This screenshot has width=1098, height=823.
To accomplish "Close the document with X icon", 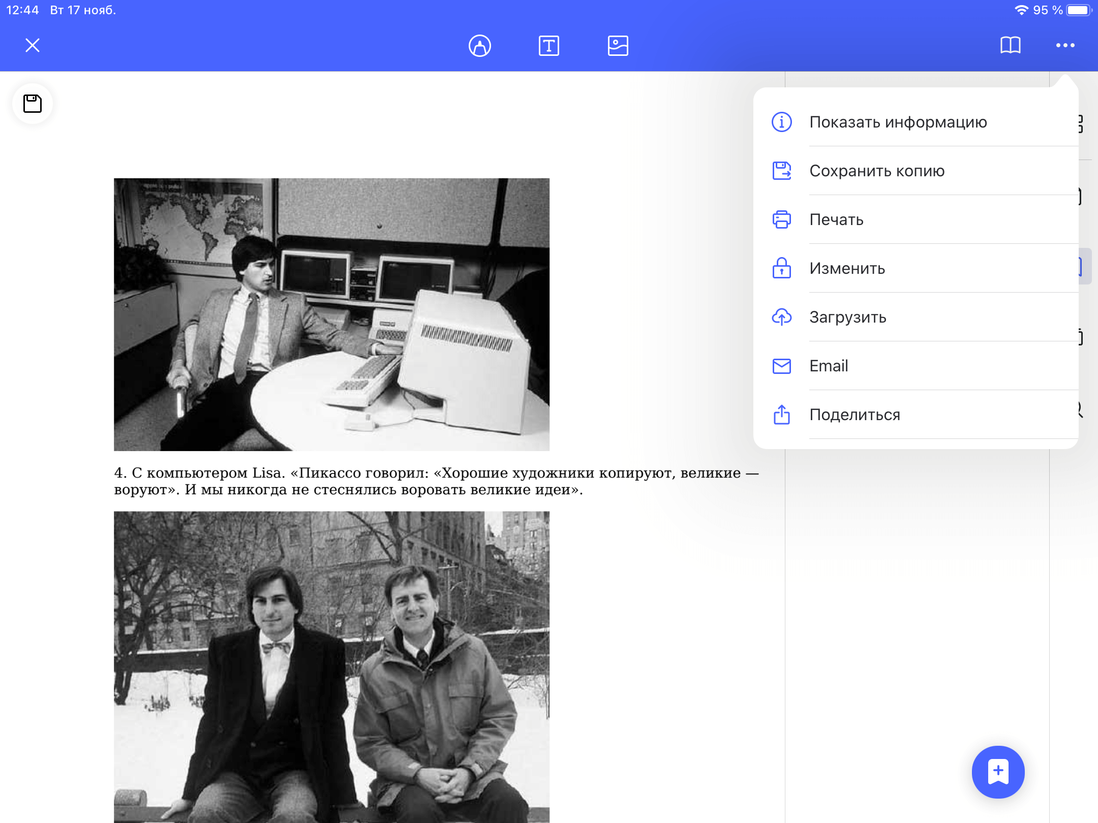I will [33, 46].
